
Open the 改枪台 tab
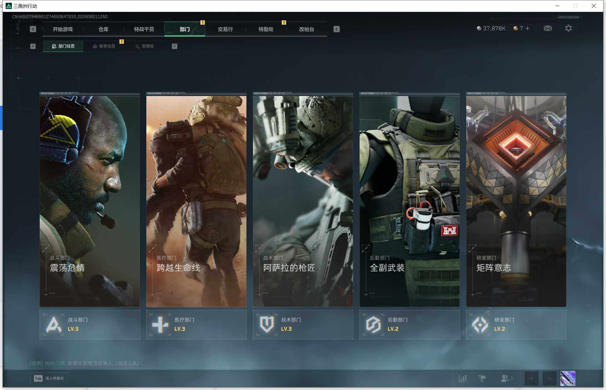(x=307, y=29)
